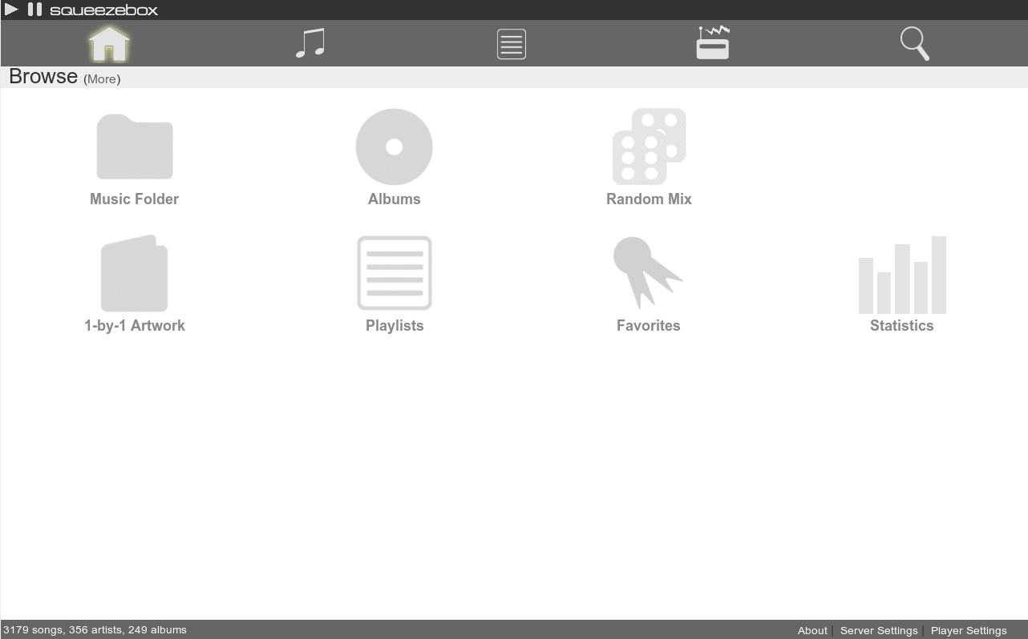Image resolution: width=1028 pixels, height=639 pixels.
Task: Browse Albums via the disc icon
Action: 394,147
